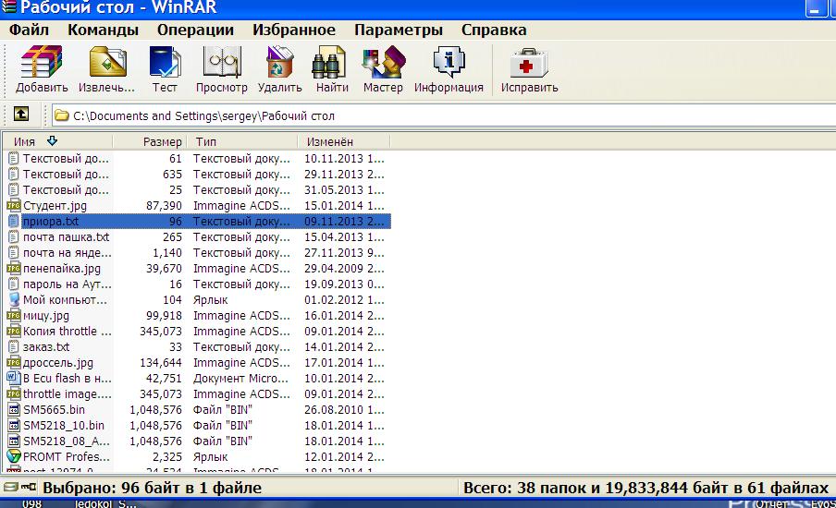Viewport: 836px width, 508px height.
Task: Click the Найти (Find) binoculars icon
Action: (x=329, y=63)
